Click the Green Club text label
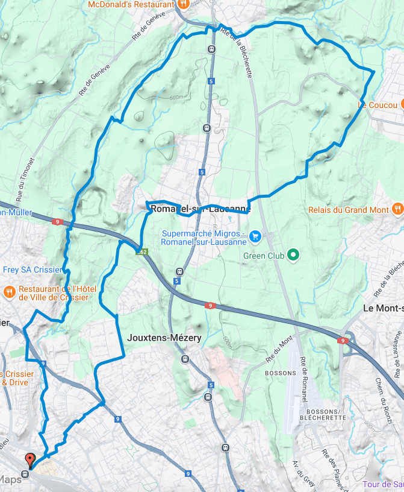Screen dimensions: 404x492 pyautogui.click(x=264, y=256)
